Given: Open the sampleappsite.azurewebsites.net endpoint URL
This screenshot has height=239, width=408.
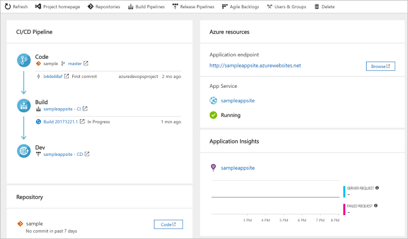Looking at the screenshot, I should pos(255,66).
